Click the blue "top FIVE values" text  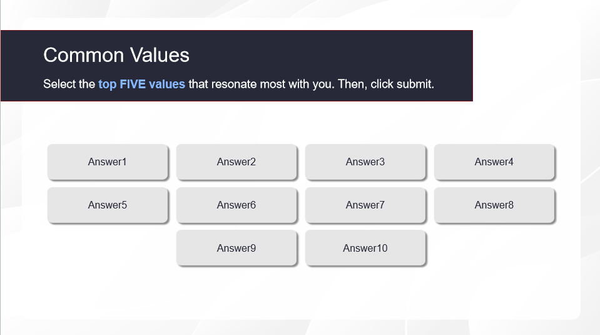click(x=141, y=84)
